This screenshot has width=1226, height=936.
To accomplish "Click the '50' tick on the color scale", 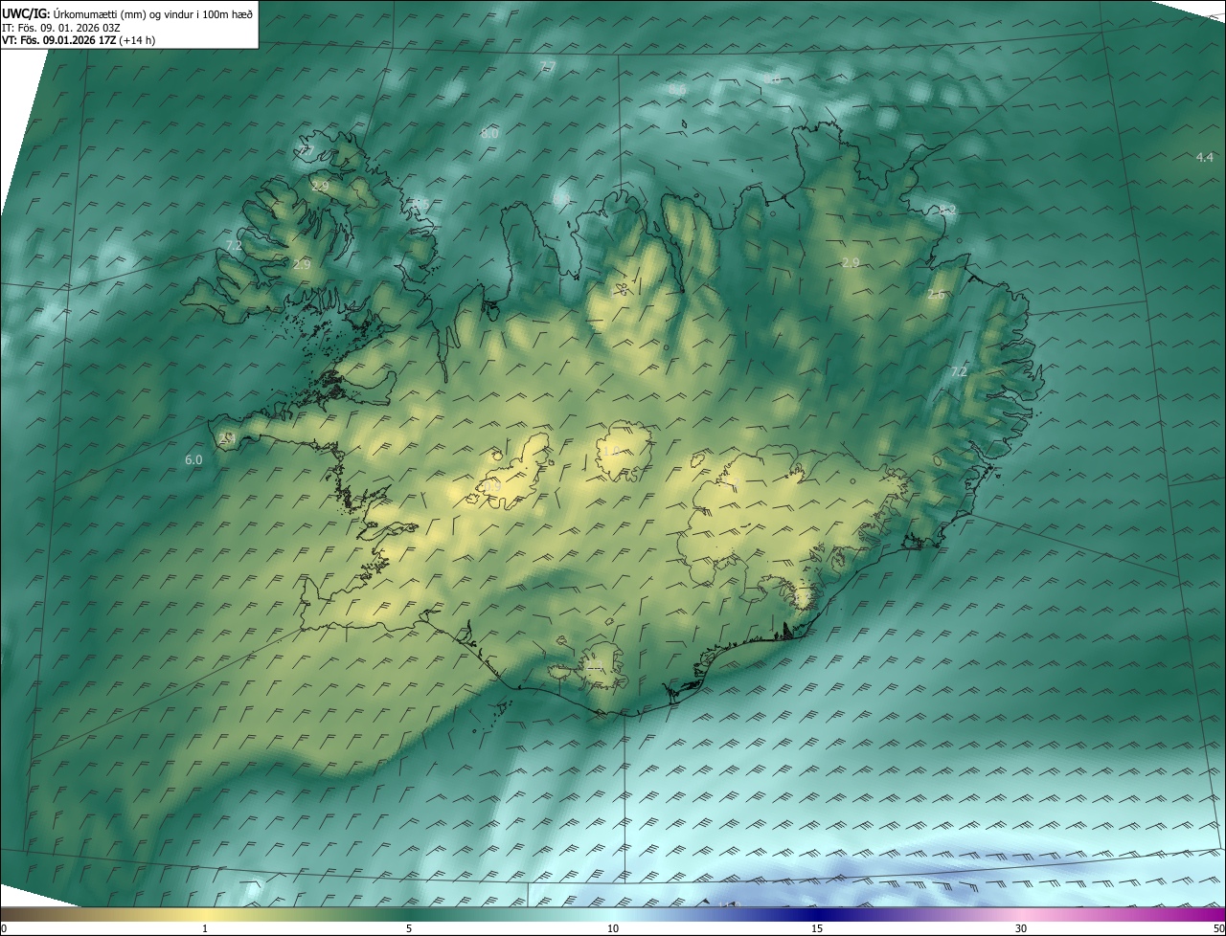I will (1218, 928).
